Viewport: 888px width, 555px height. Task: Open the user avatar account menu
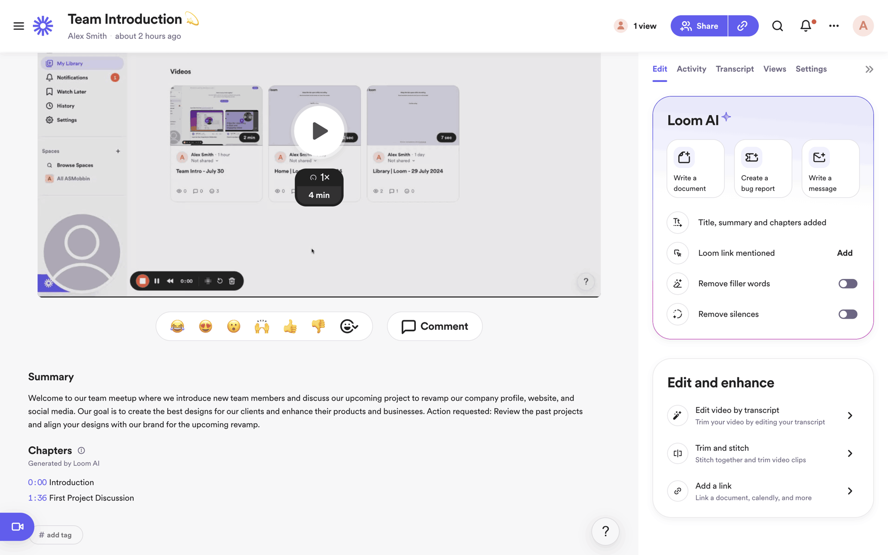pyautogui.click(x=863, y=26)
